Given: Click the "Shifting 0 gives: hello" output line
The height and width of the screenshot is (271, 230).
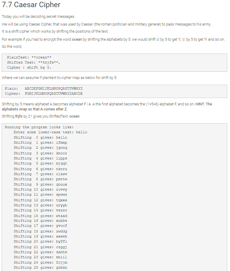Looking at the screenshot, I should coord(40,137).
